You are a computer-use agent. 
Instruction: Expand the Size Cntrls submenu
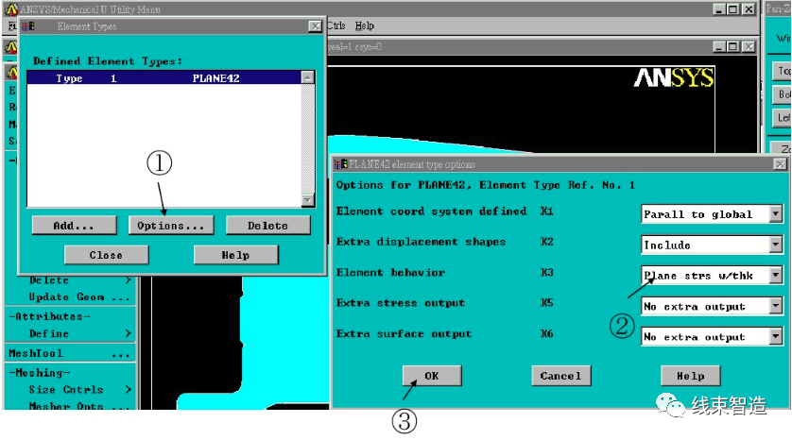tap(78, 390)
